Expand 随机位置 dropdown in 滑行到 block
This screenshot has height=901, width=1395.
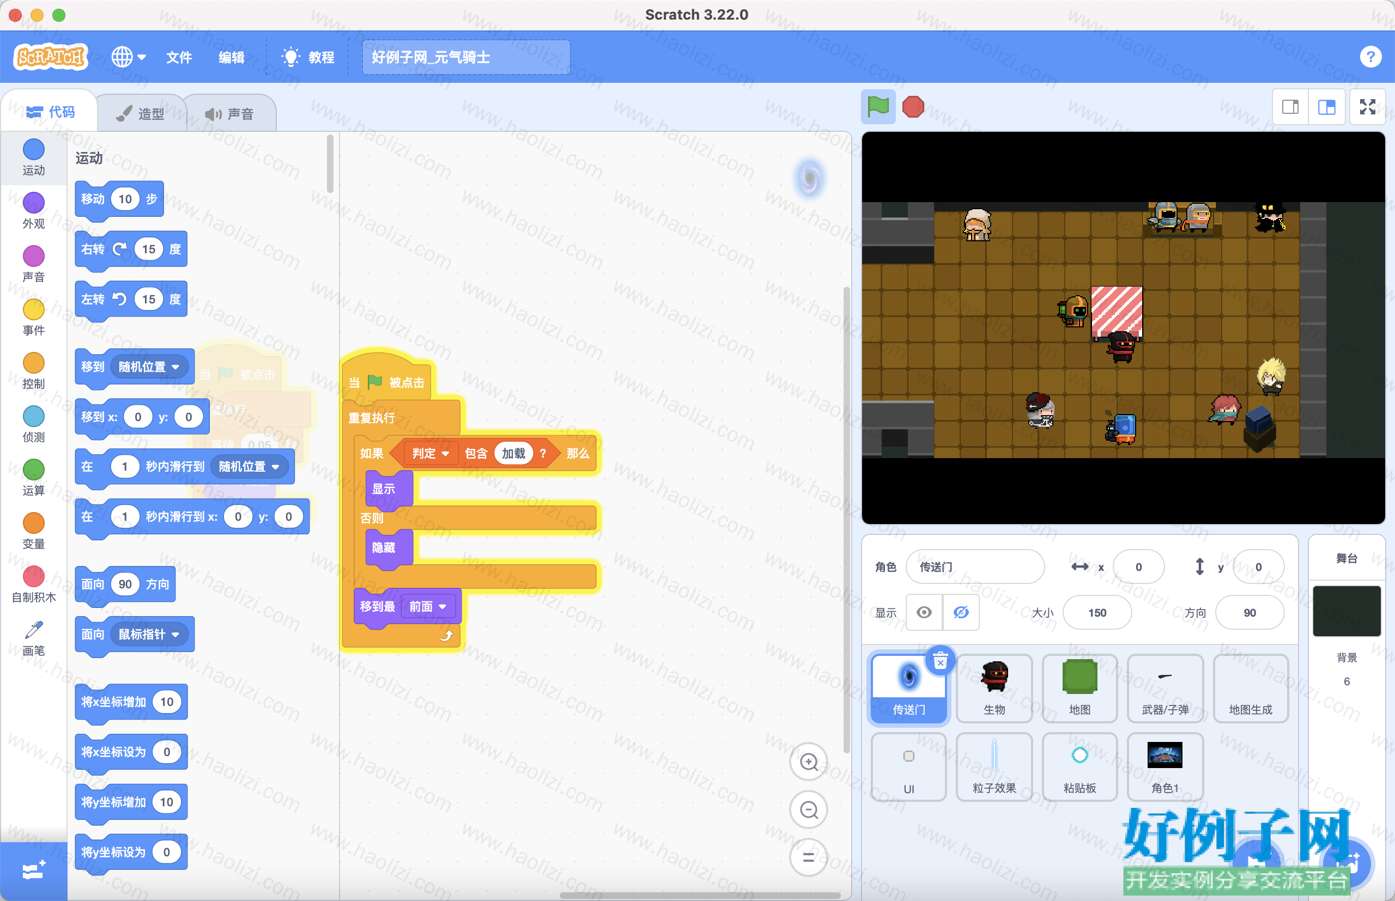coord(249,466)
